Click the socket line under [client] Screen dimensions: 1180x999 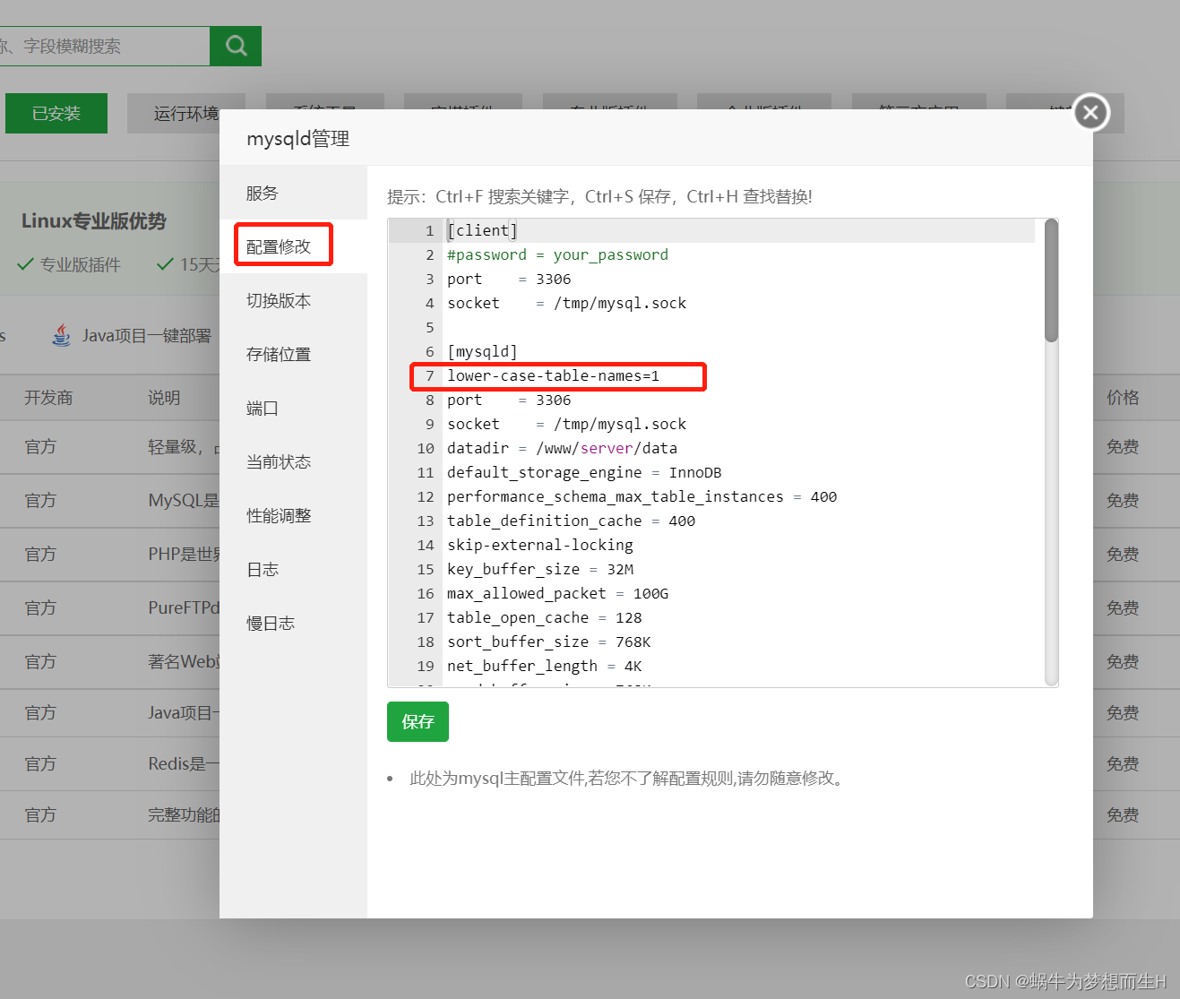566,303
